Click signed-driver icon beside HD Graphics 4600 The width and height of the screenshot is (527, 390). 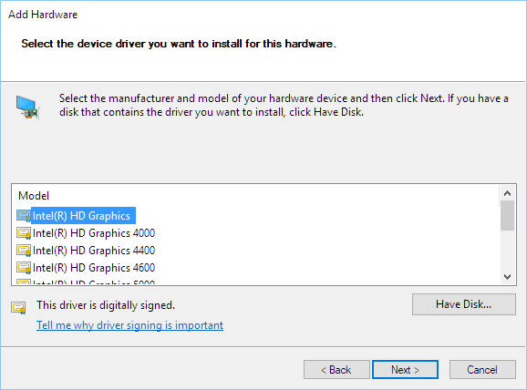point(24,268)
